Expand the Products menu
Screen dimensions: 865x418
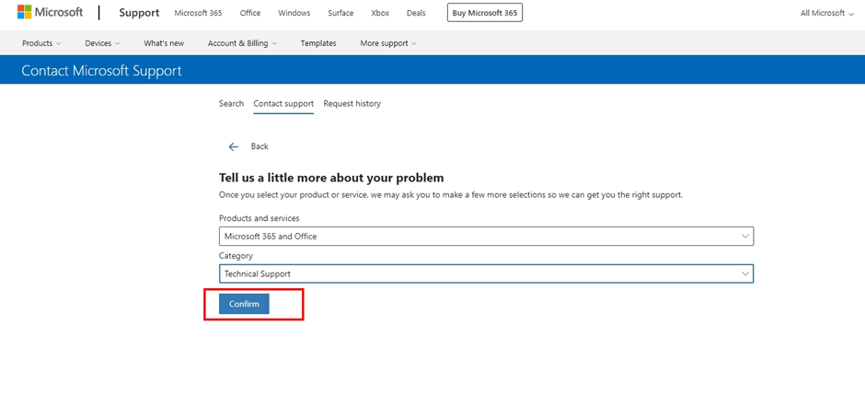[x=41, y=43]
